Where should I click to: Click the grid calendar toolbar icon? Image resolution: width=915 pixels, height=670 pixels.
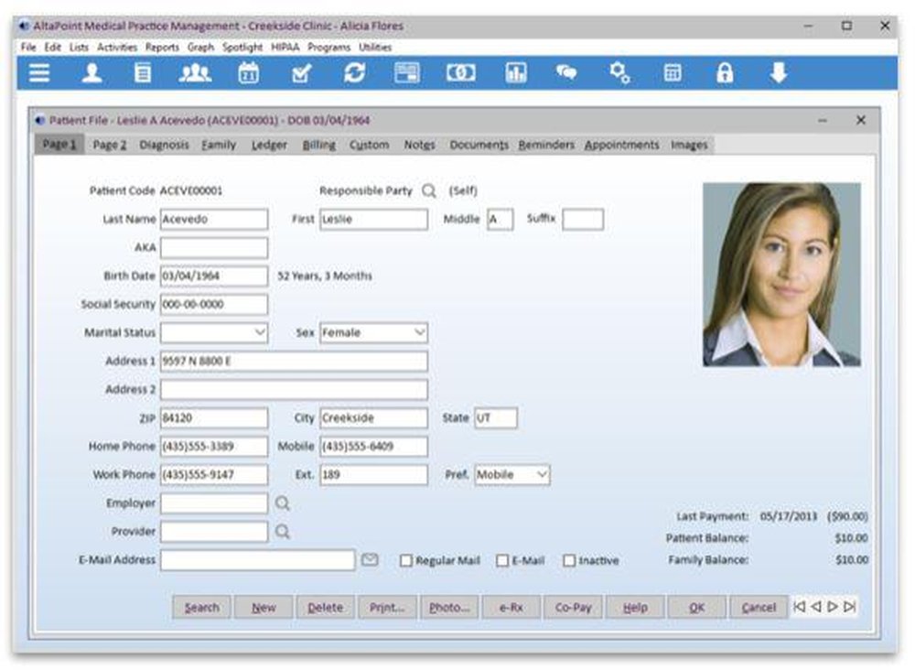point(673,73)
